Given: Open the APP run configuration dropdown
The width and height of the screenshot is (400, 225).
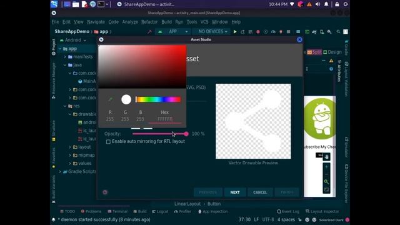Looking at the screenshot, I should point(172,32).
